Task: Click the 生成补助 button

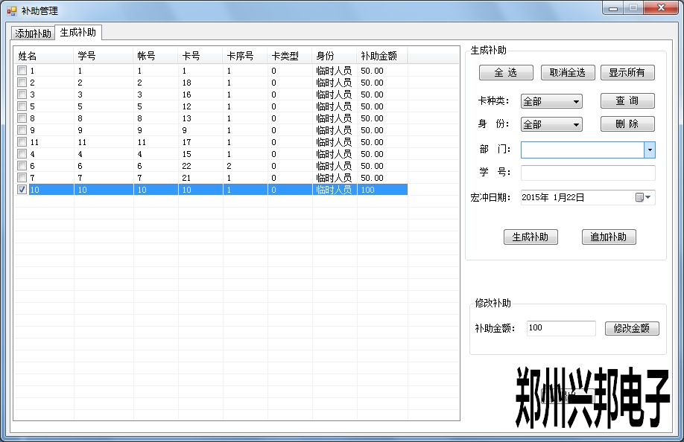Action: point(531,237)
